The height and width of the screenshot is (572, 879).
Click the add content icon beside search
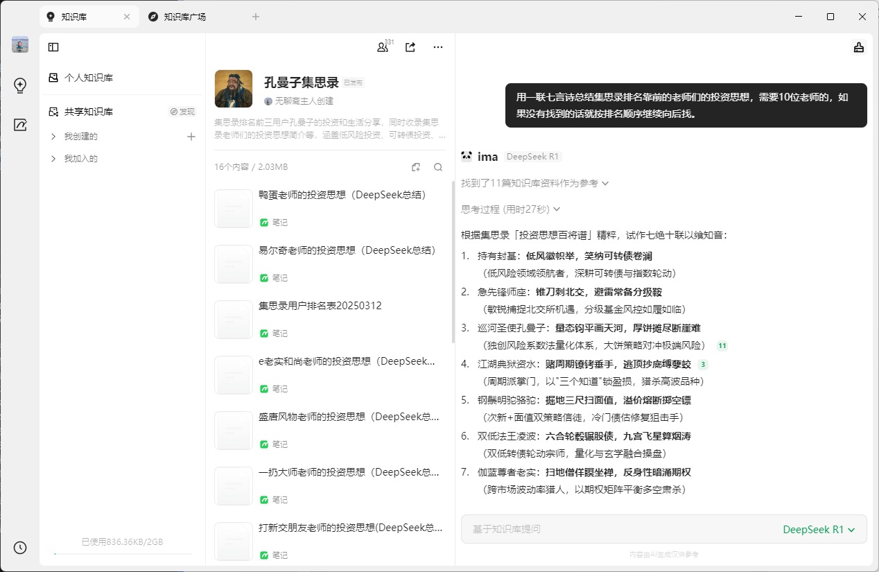point(416,167)
